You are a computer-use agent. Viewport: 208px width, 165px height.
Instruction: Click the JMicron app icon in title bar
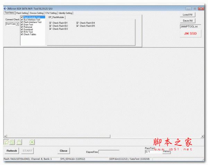click(5, 9)
